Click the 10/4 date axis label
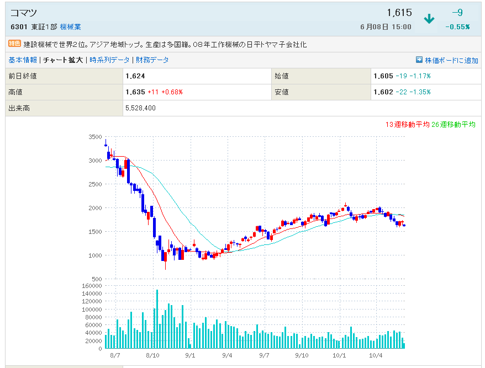 (376, 356)
